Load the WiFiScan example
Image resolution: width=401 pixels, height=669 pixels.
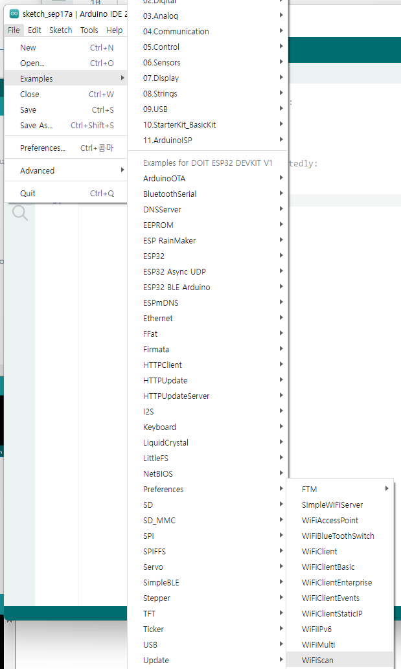point(340,661)
